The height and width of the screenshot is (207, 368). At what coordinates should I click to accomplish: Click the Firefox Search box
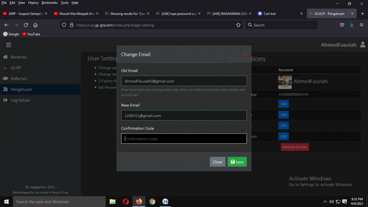coord(282,25)
